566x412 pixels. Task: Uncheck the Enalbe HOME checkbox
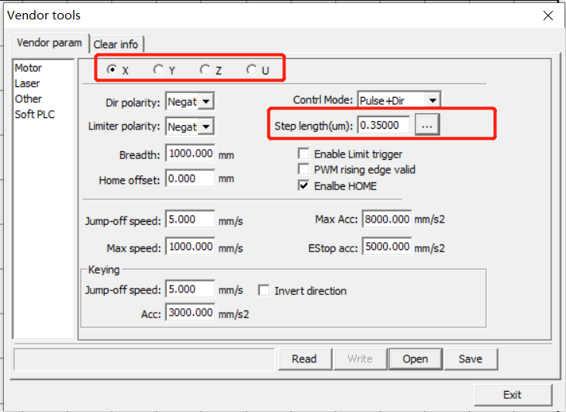tap(304, 185)
